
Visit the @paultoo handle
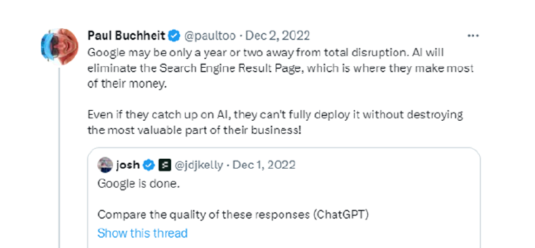tap(210, 36)
